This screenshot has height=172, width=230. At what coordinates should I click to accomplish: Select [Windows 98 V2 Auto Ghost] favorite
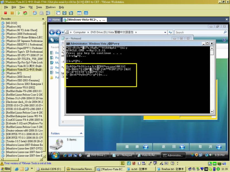[21, 30]
